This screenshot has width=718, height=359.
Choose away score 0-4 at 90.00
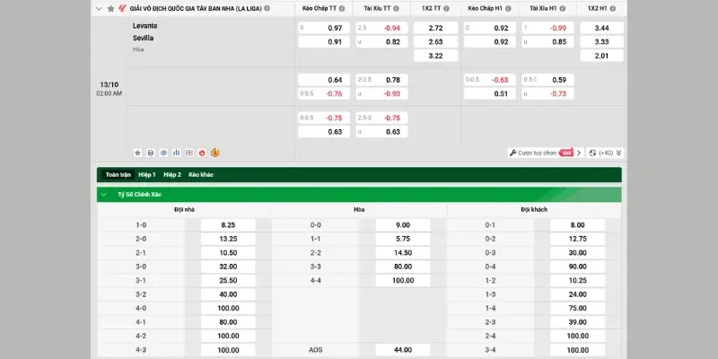pyautogui.click(x=577, y=267)
